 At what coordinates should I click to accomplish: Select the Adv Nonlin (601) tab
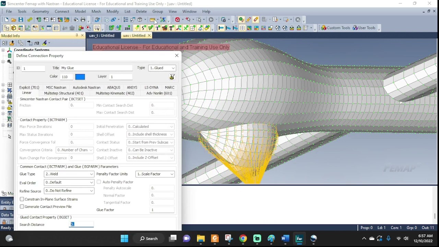(159, 93)
